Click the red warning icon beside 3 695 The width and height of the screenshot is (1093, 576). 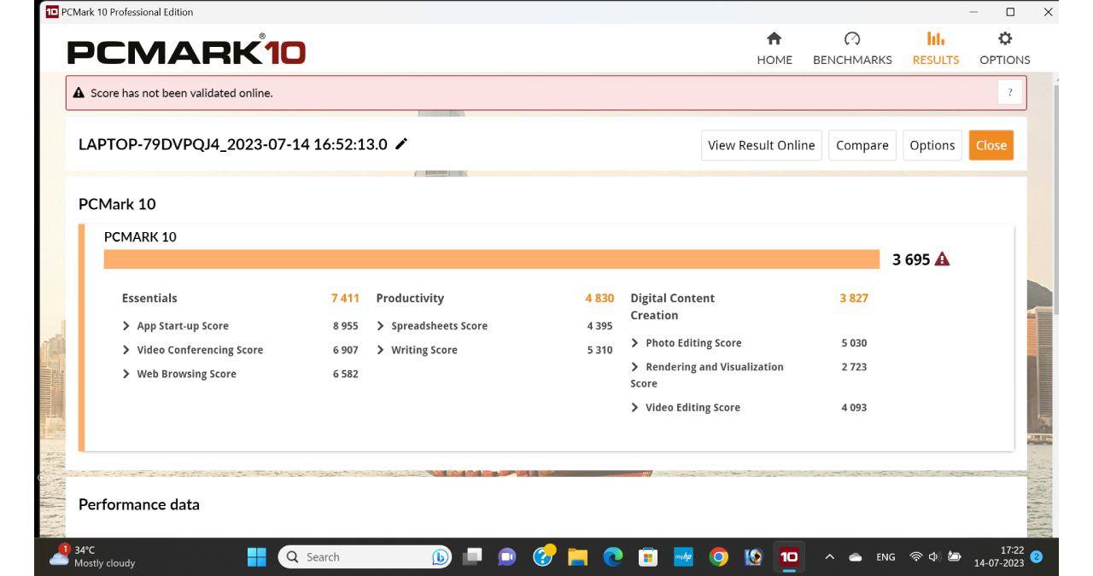(943, 259)
